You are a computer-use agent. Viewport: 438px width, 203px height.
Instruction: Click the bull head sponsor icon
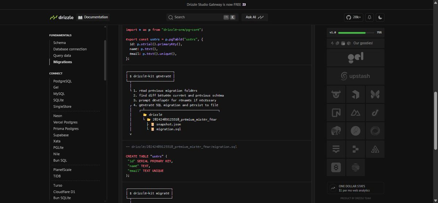pos(336,95)
